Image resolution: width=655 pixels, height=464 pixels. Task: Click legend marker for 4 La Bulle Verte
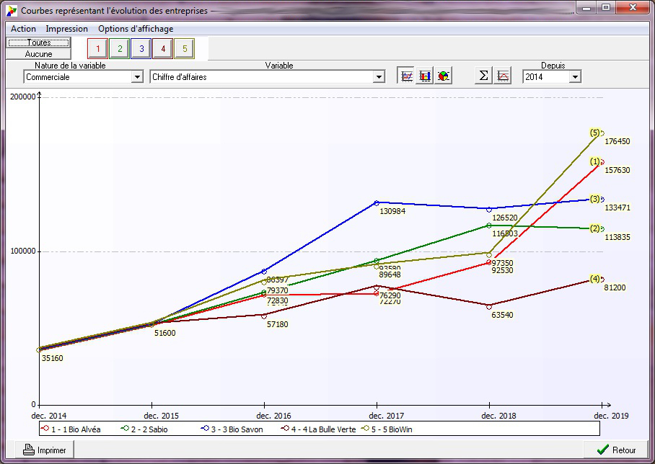click(x=286, y=428)
